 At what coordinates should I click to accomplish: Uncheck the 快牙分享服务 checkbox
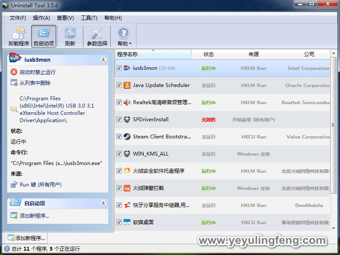(119, 205)
